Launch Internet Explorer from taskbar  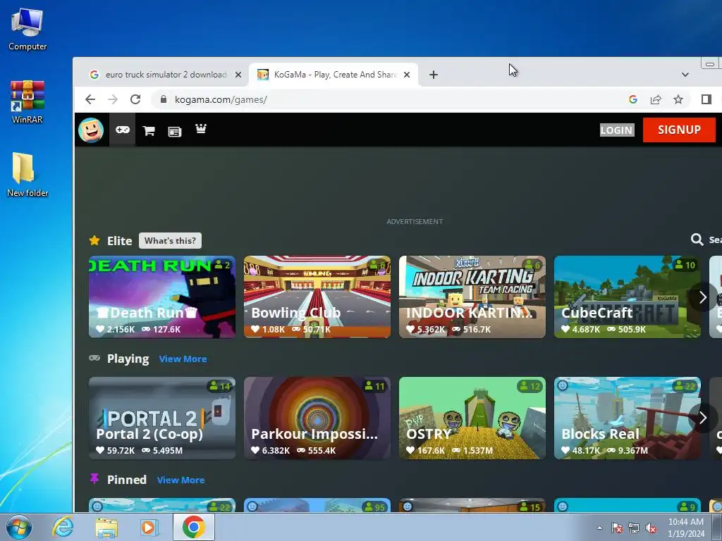[63, 527]
